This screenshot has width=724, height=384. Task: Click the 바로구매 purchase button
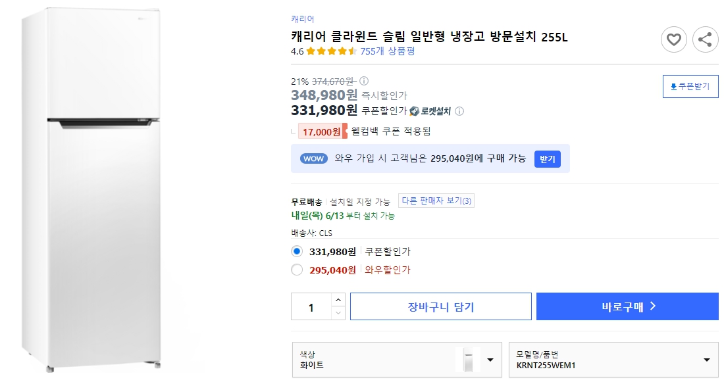coord(627,306)
